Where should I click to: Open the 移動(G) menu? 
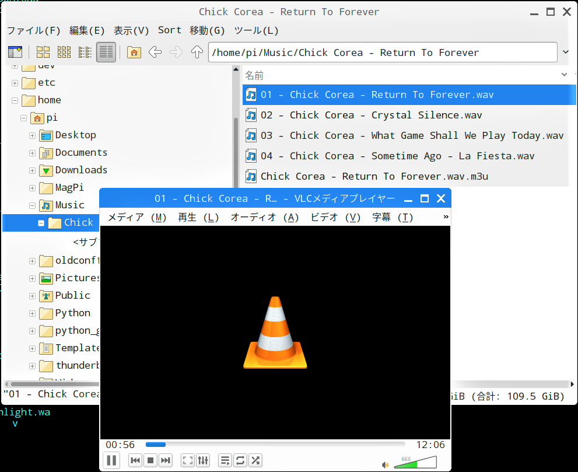pos(207,30)
